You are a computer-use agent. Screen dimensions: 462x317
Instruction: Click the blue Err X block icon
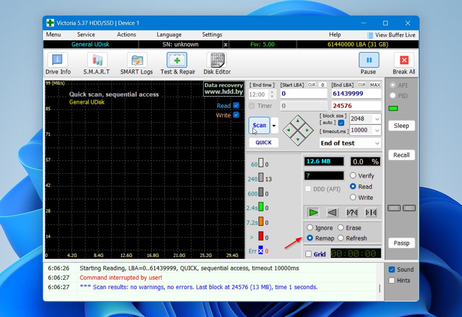261,251
